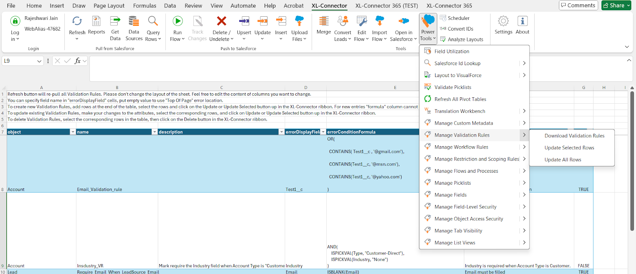Open Data Sources tool
Image resolution: width=636 pixels, height=274 pixels.
point(134,21)
